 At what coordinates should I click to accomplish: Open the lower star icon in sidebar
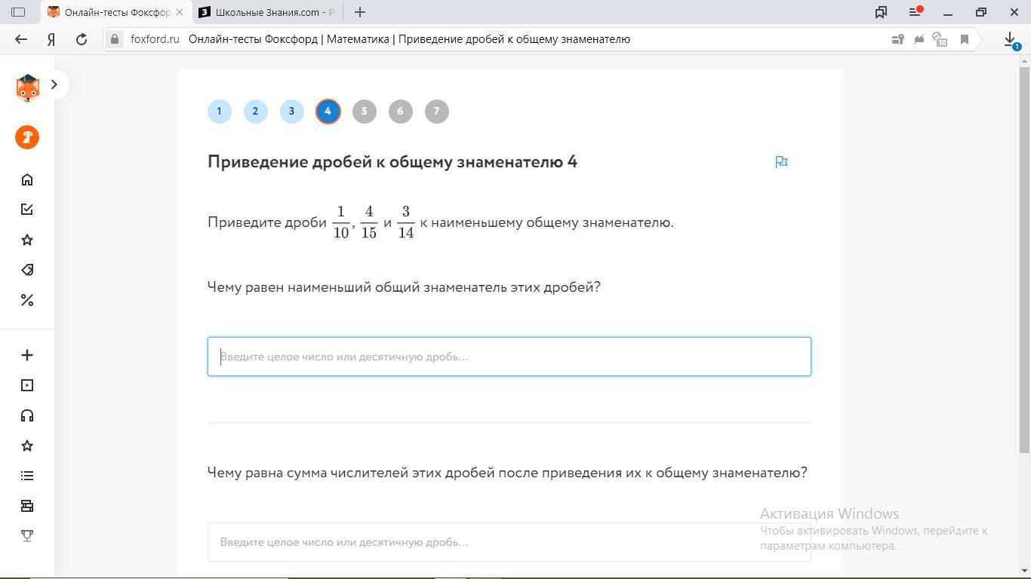[x=27, y=446]
